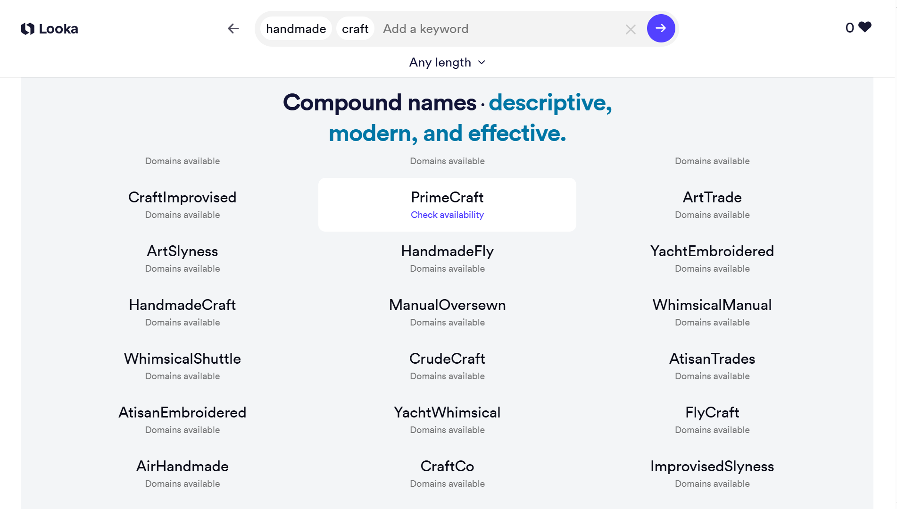Open the AtisanTrades name
897x509 pixels.
[712, 359]
